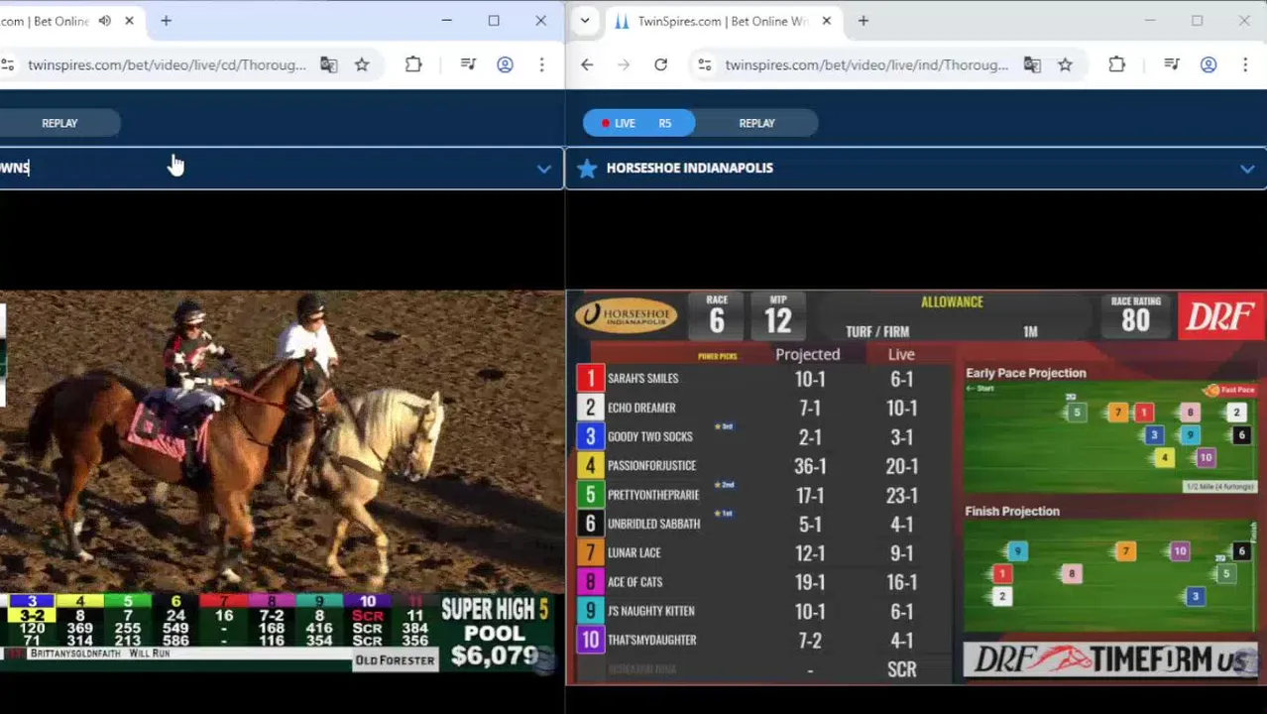Click the Early Pace Projection chart
Image resolution: width=1267 pixels, height=714 pixels.
pos(1111,437)
